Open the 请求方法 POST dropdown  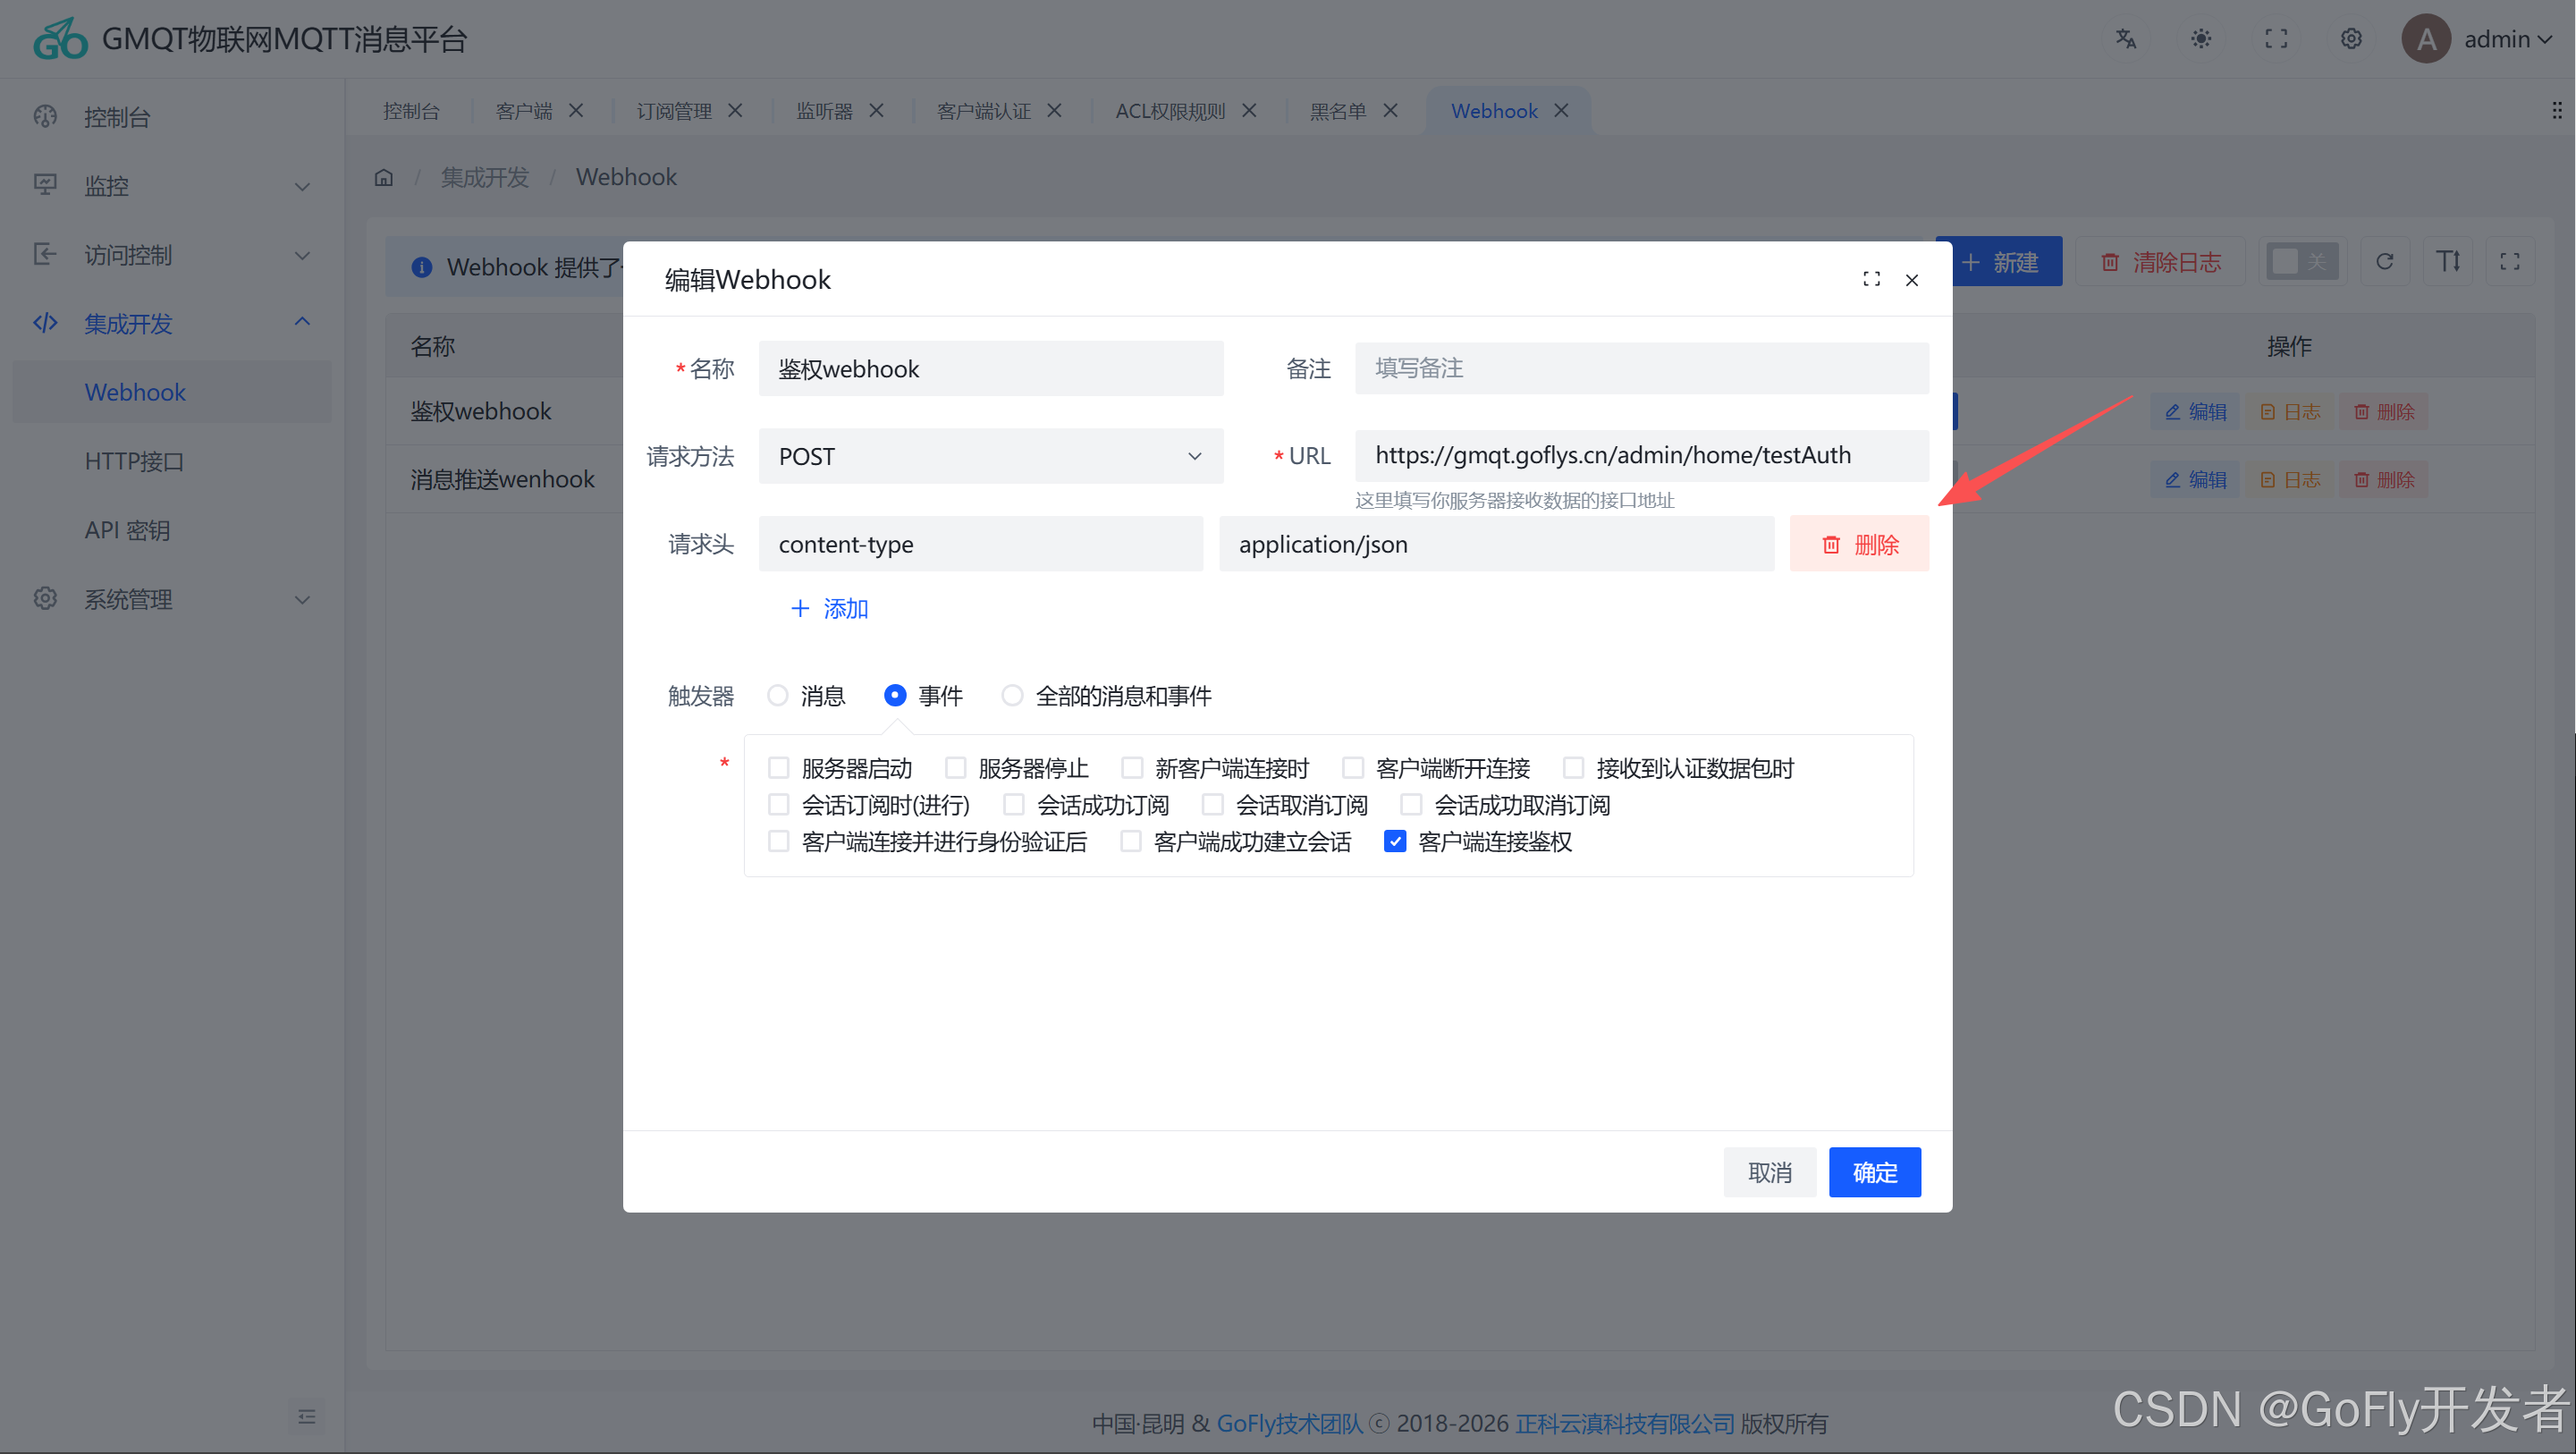[990, 456]
